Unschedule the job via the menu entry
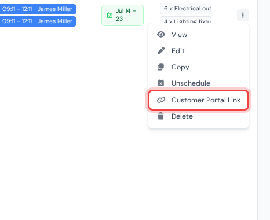 [198, 83]
